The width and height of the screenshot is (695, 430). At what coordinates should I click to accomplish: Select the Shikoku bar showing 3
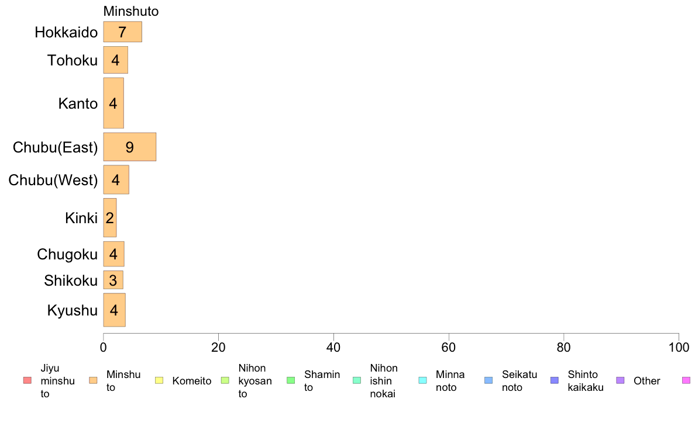[x=113, y=280]
